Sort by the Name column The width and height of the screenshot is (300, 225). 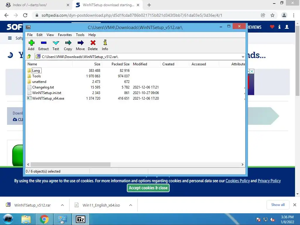point(49,64)
